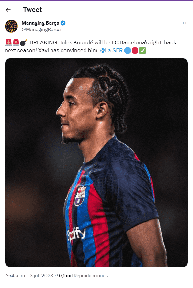Screen dimensions: 193x288
Task: Click the first siren emoji
Action: point(8,42)
